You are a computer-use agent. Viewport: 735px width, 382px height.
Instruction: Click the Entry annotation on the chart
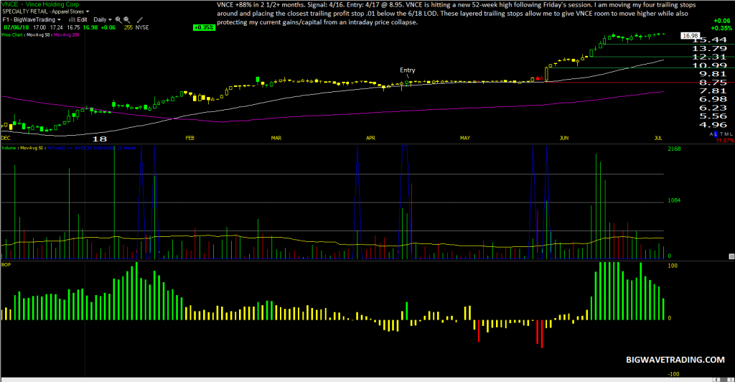pyautogui.click(x=408, y=70)
